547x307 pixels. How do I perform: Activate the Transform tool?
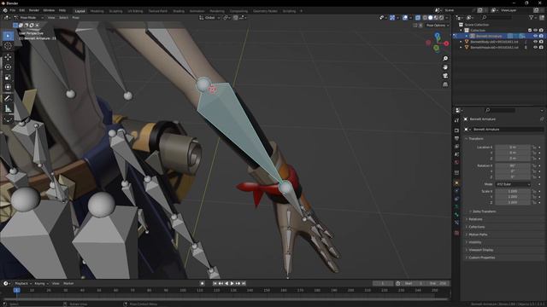[x=8, y=87]
